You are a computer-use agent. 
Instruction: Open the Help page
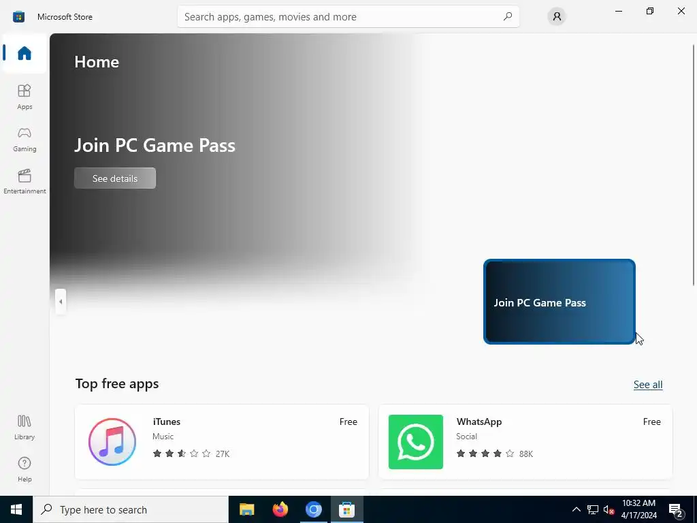click(25, 469)
